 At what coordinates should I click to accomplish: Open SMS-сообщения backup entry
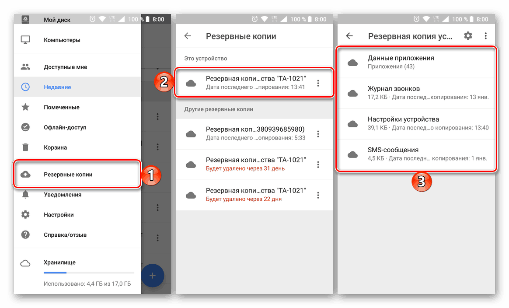pos(416,154)
